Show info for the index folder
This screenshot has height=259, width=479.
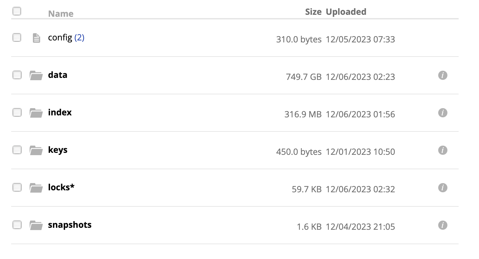coord(443,113)
